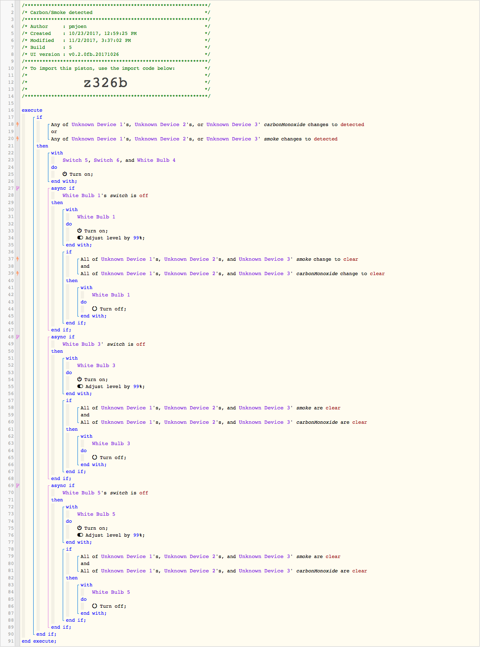Click device 'White Bulb 1' on line 42
The image size is (483, 650).
click(111, 295)
